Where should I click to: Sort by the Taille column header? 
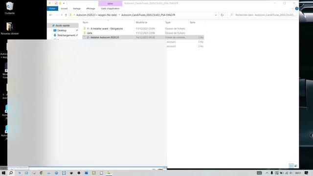(x=192, y=22)
